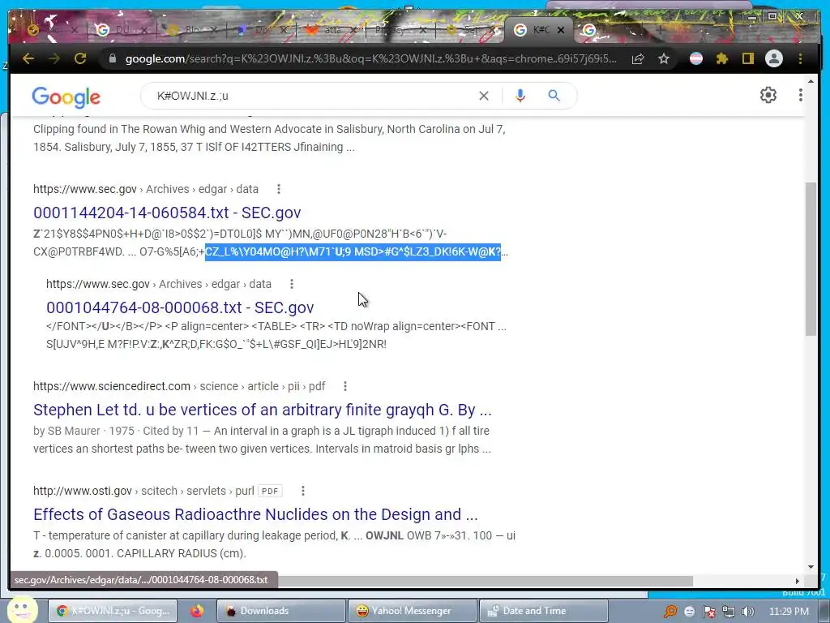
Task: Open options for 0001044764-08-000068.txt result
Action: click(292, 284)
